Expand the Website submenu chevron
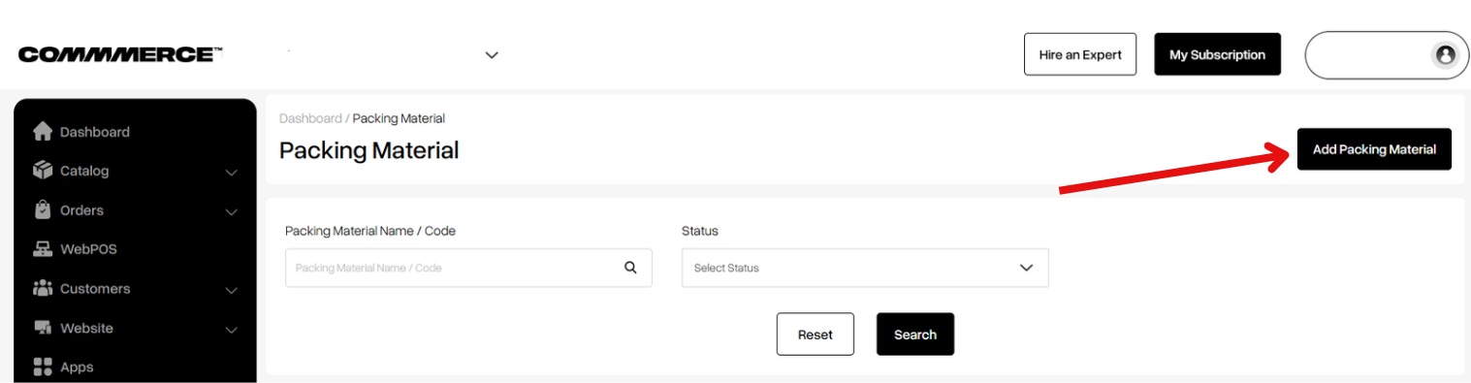Screen dimensions: 1471x383 tap(231, 330)
